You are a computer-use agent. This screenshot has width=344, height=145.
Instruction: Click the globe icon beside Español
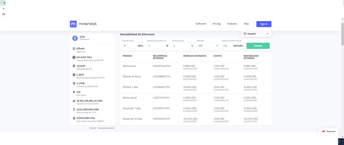245,34
